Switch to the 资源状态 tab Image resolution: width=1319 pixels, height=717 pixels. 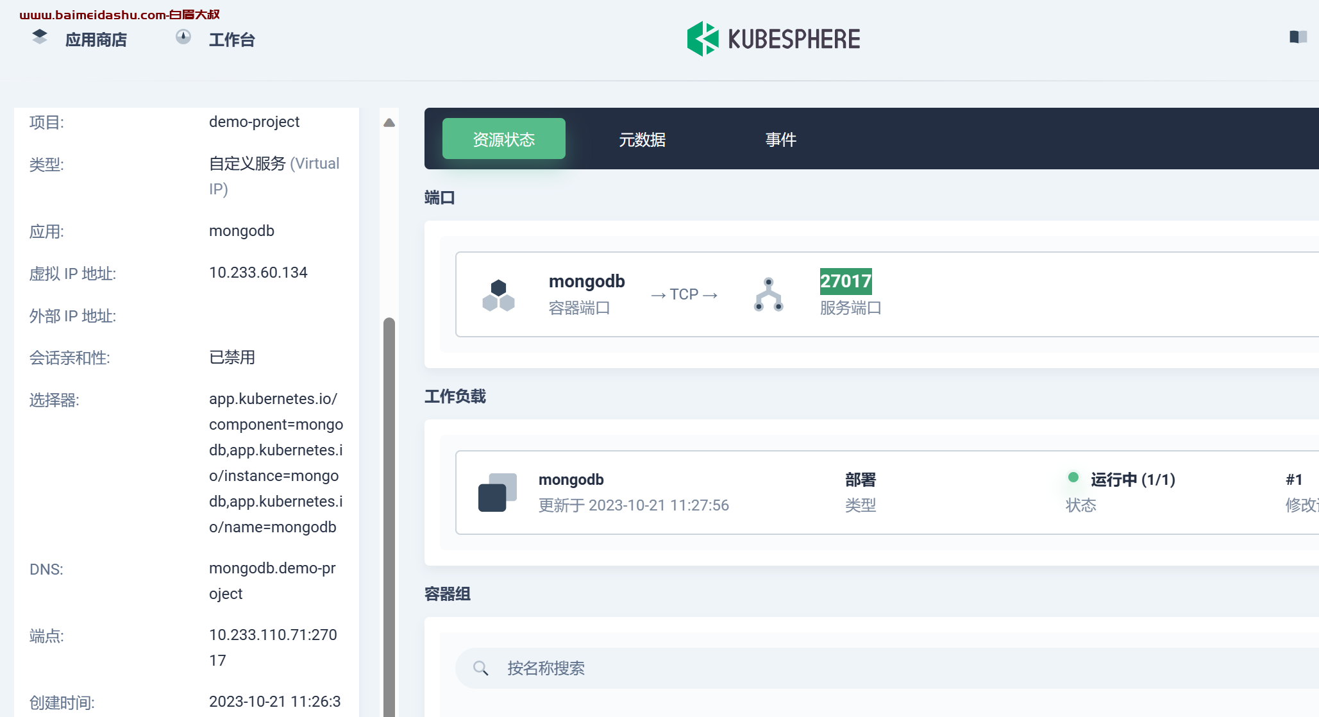click(x=504, y=139)
